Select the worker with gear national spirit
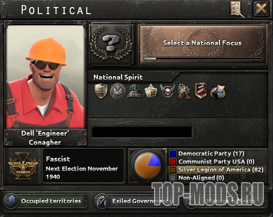This screenshot has width=273, height=217. pos(184,91)
